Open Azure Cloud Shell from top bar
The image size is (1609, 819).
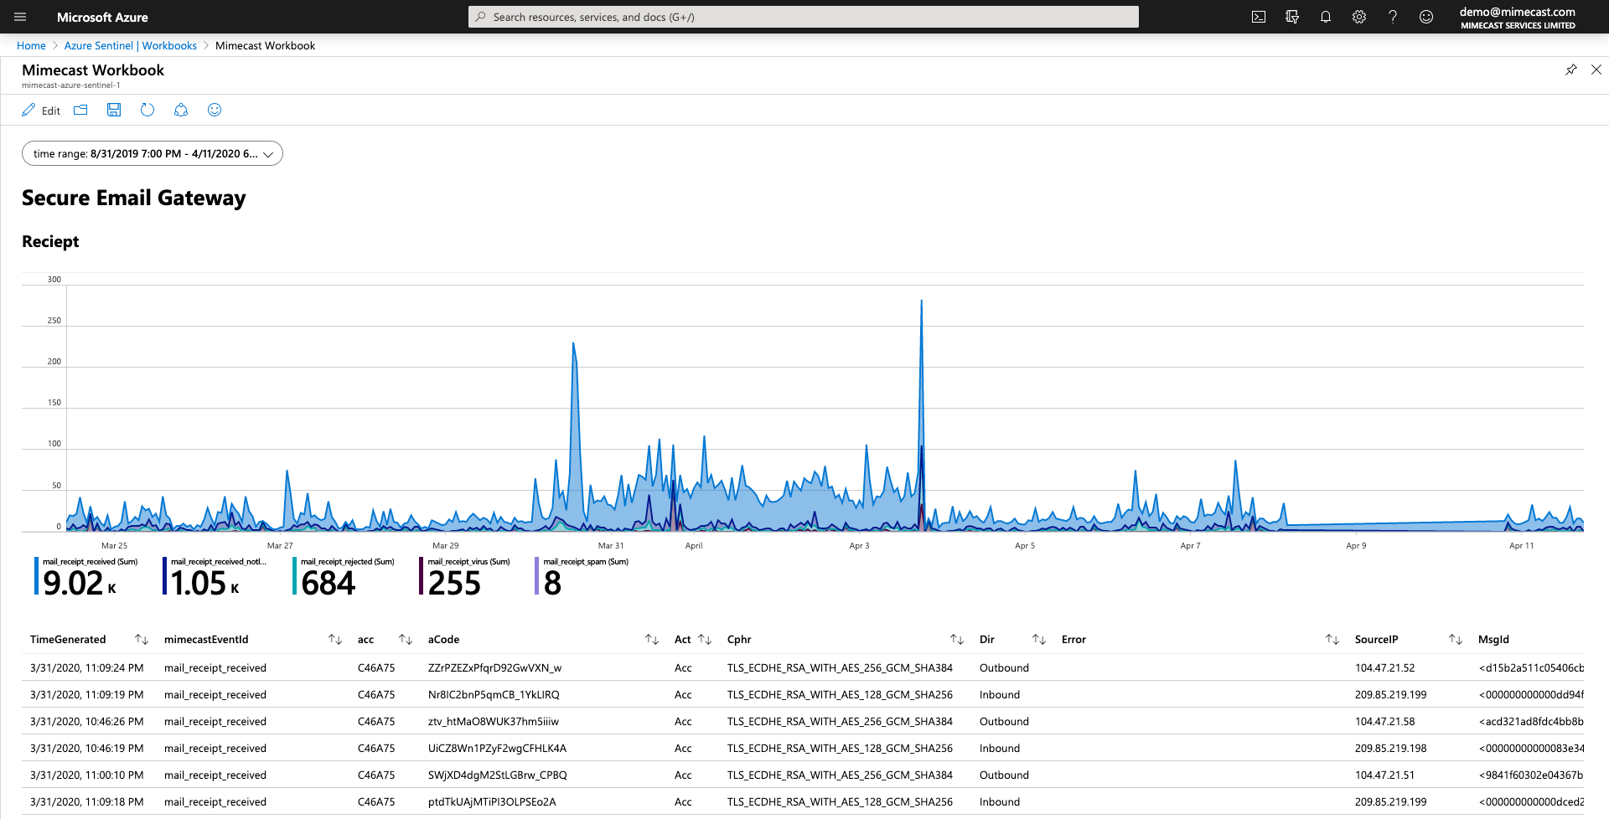pyautogui.click(x=1258, y=17)
